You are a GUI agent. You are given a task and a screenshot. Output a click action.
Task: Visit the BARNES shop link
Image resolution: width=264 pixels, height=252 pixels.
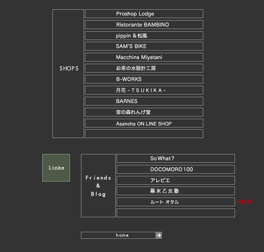(x=127, y=101)
